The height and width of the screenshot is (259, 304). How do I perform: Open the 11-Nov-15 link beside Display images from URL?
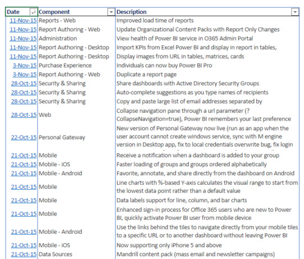pyautogui.click(x=23, y=56)
